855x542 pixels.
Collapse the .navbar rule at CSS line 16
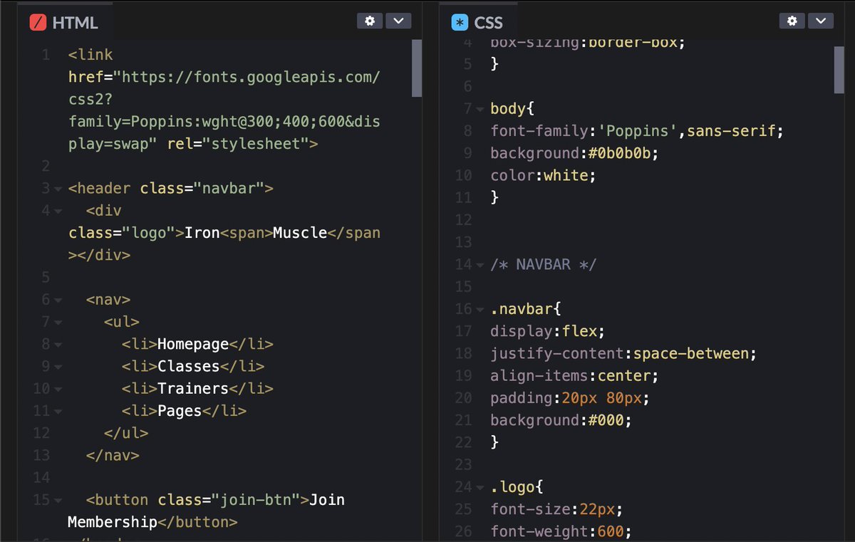[x=480, y=309]
